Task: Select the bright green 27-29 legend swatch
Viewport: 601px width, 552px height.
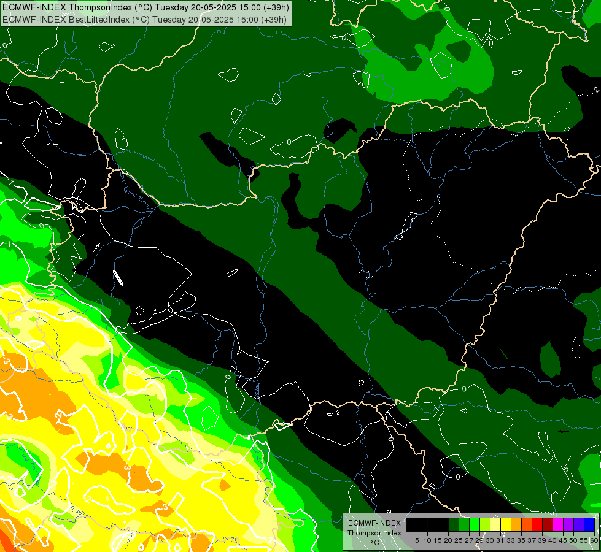Action: (475, 524)
